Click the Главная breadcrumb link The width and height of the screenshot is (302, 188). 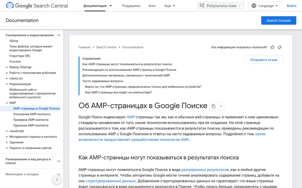click(84, 47)
